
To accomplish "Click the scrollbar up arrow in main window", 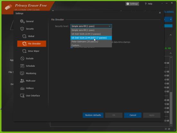I will [171, 57].
